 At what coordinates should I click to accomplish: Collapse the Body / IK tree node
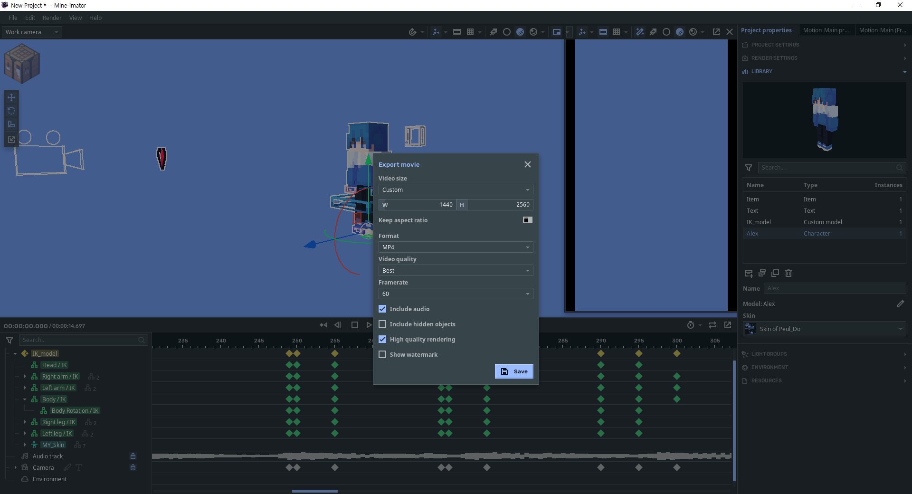click(x=25, y=399)
